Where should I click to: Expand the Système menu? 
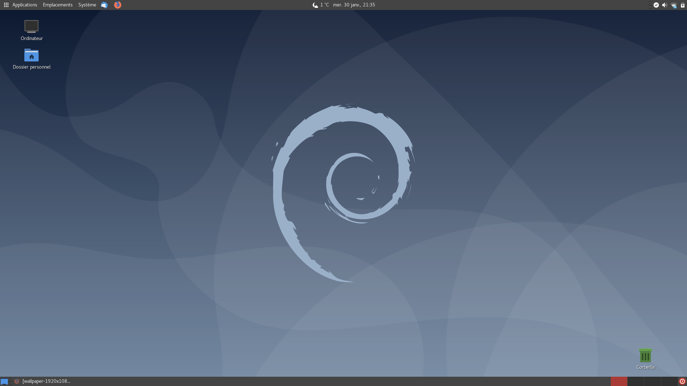coord(87,5)
